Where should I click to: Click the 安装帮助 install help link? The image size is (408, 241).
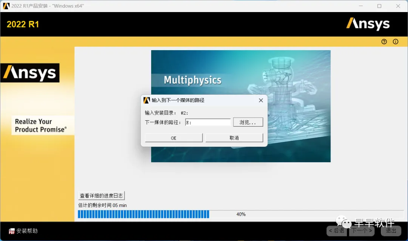[x=27, y=231]
